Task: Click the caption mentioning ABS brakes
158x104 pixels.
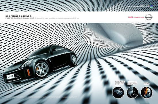Action: pos(146,83)
